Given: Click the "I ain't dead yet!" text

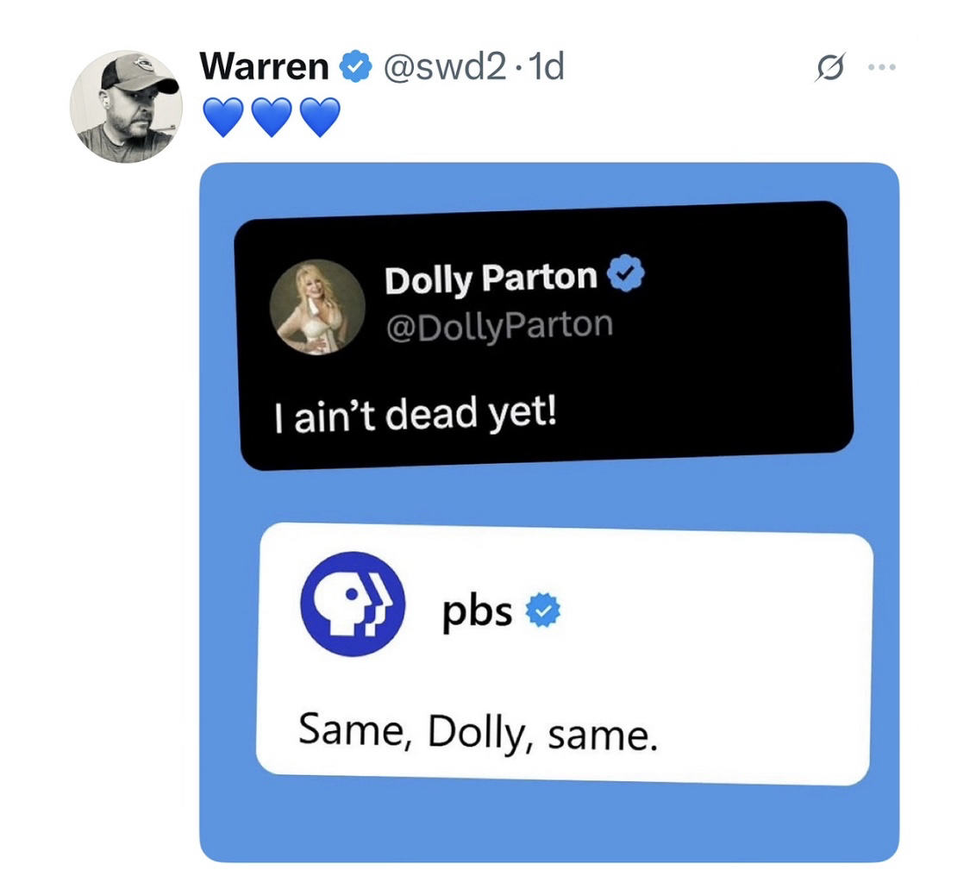Looking at the screenshot, I should pyautogui.click(x=416, y=415).
